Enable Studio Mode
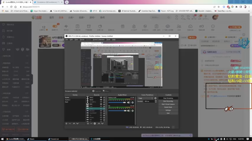 (x=168, y=107)
